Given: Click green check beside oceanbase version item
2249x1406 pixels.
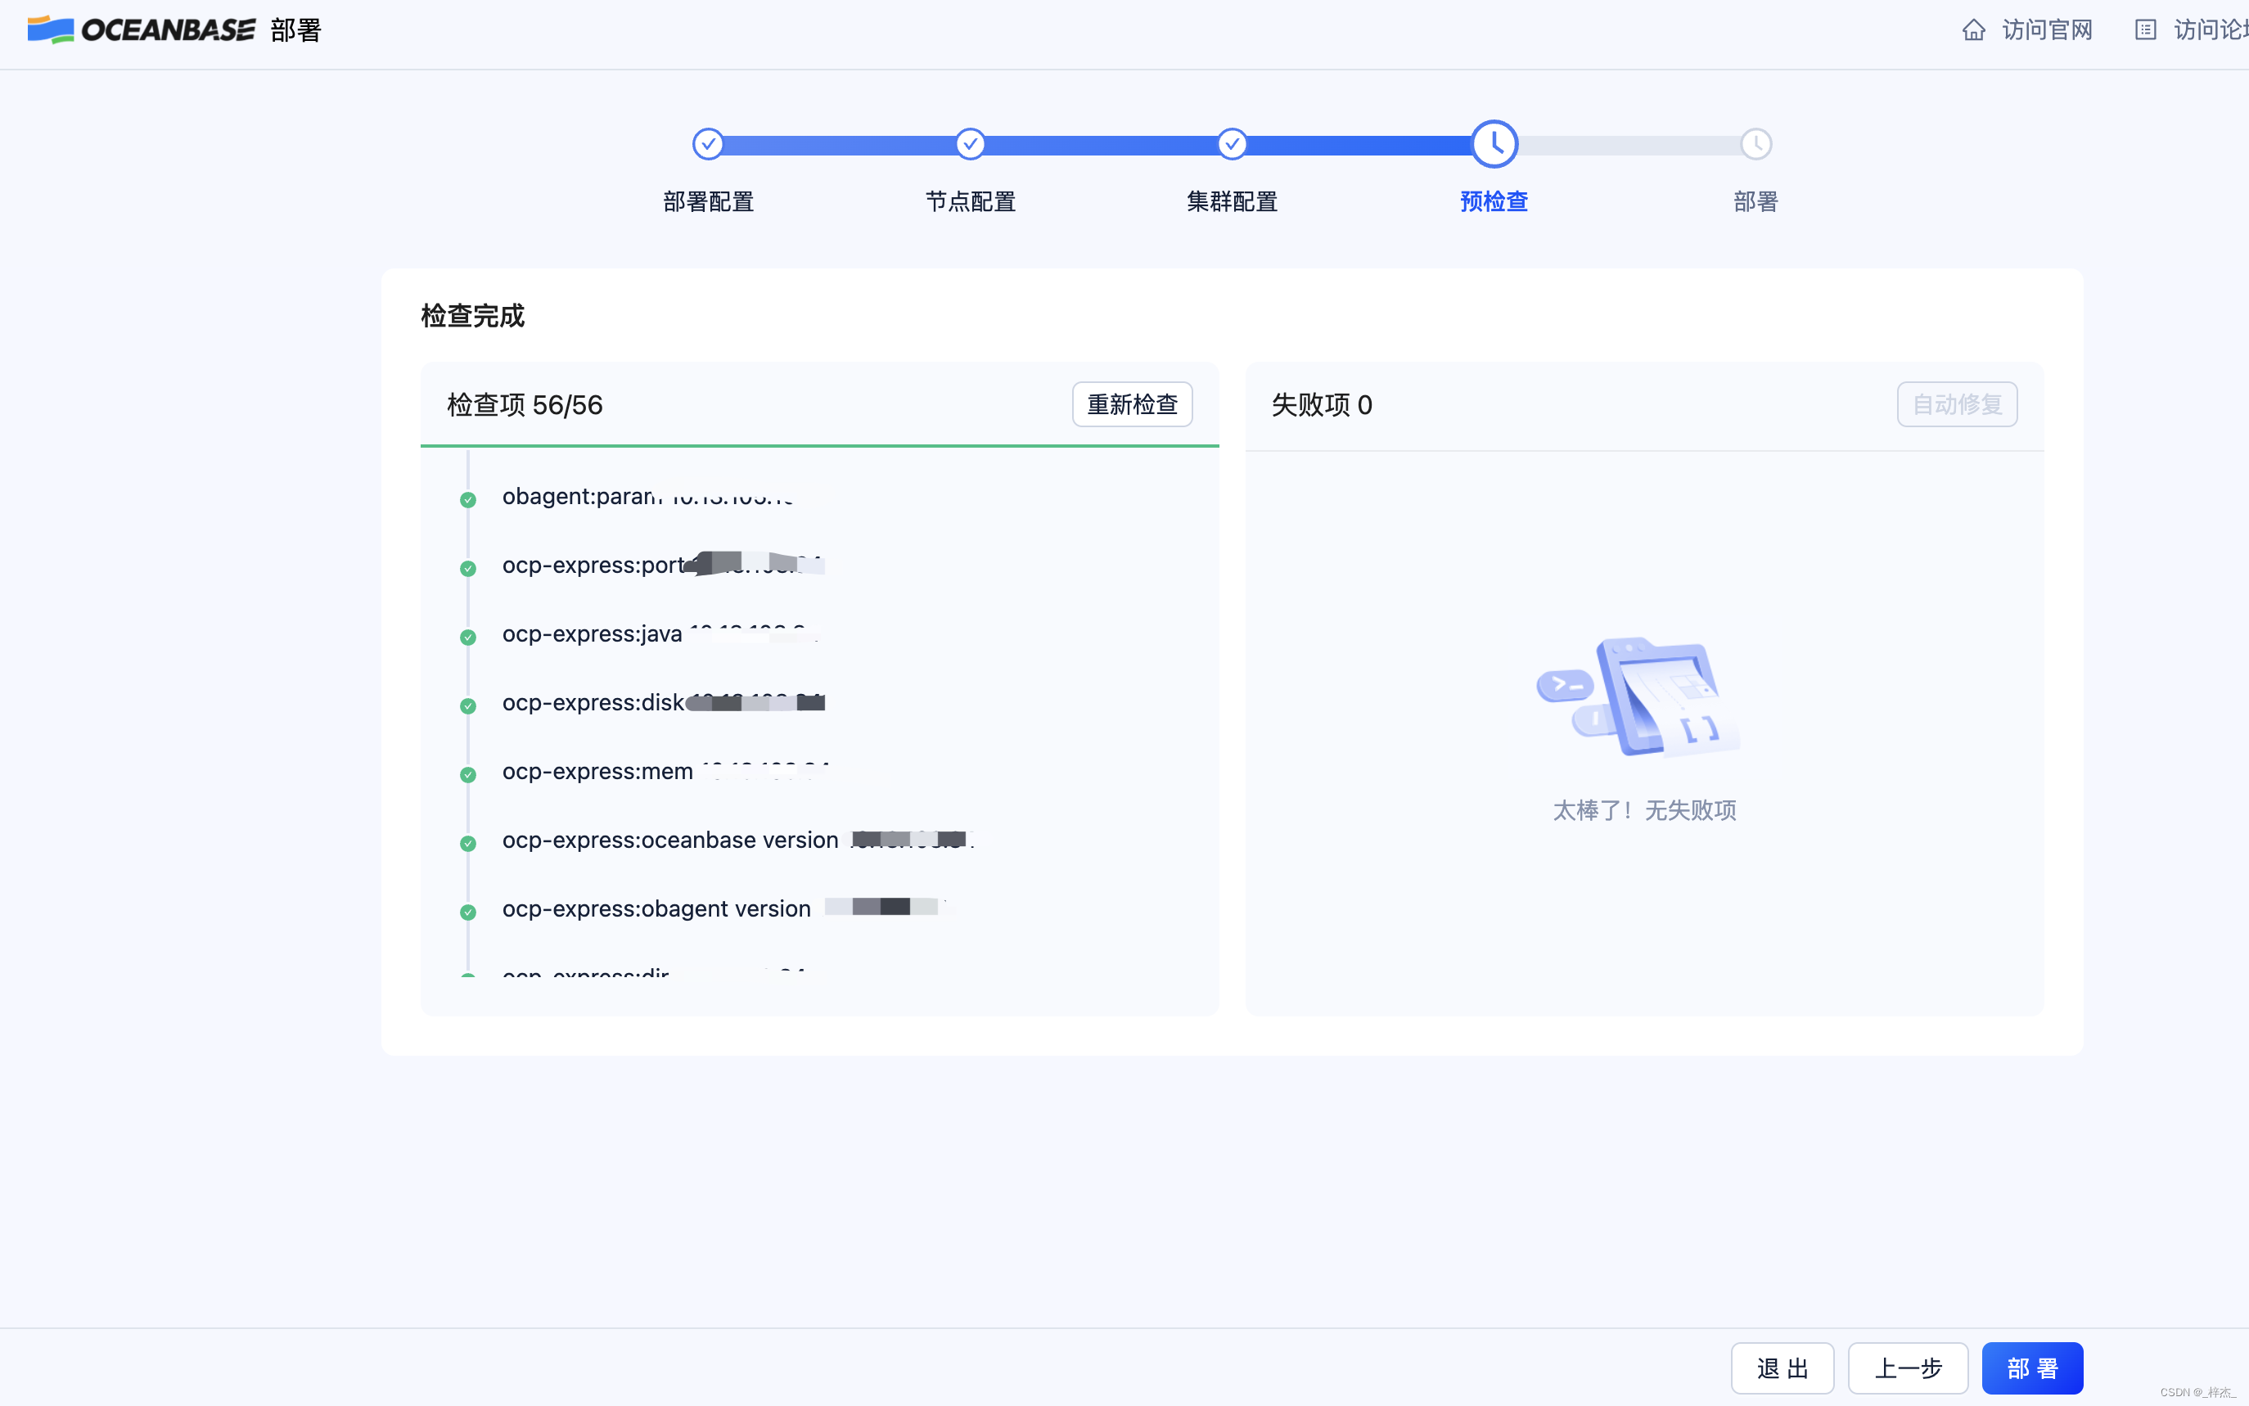Looking at the screenshot, I should [467, 844].
